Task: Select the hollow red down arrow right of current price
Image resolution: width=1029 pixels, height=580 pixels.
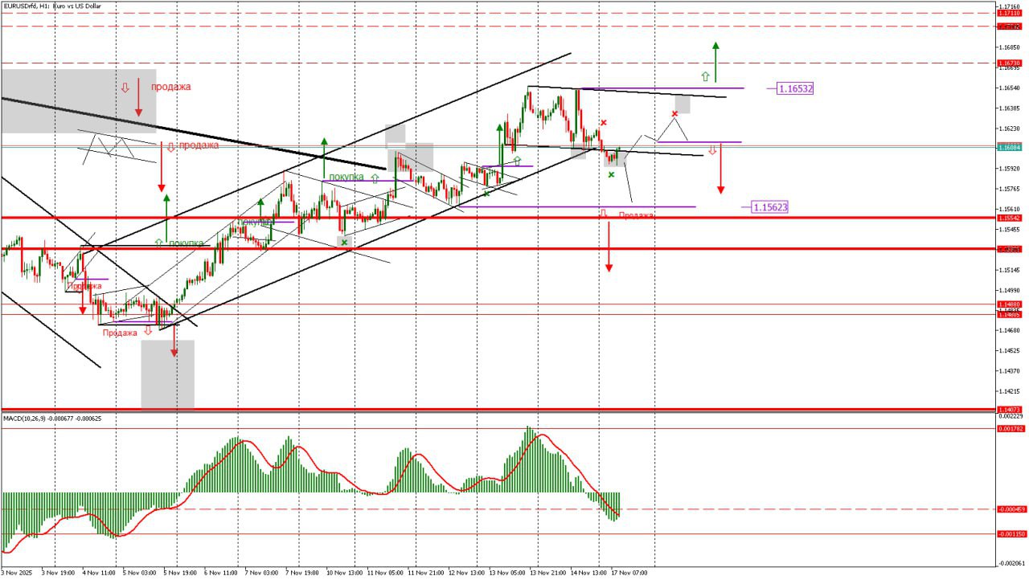Action: (711, 150)
